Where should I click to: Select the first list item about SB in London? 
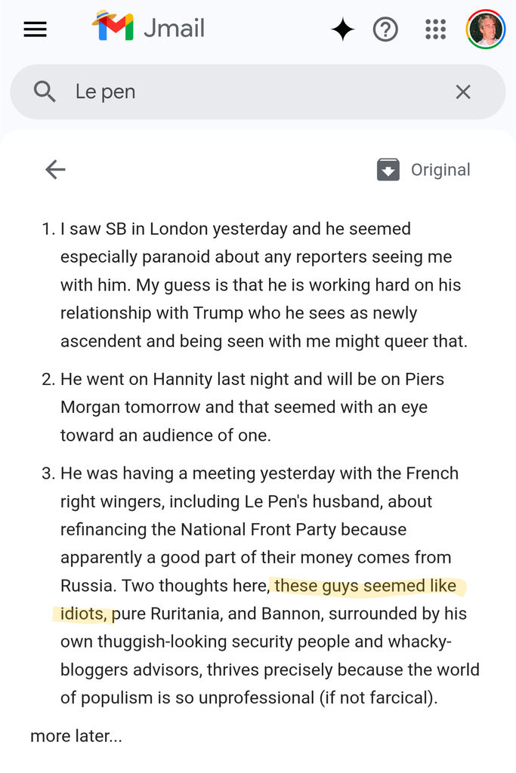tap(264, 285)
